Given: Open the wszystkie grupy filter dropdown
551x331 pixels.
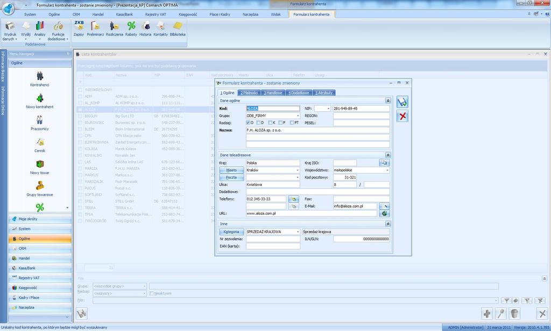Looking at the screenshot, I should (x=144, y=286).
